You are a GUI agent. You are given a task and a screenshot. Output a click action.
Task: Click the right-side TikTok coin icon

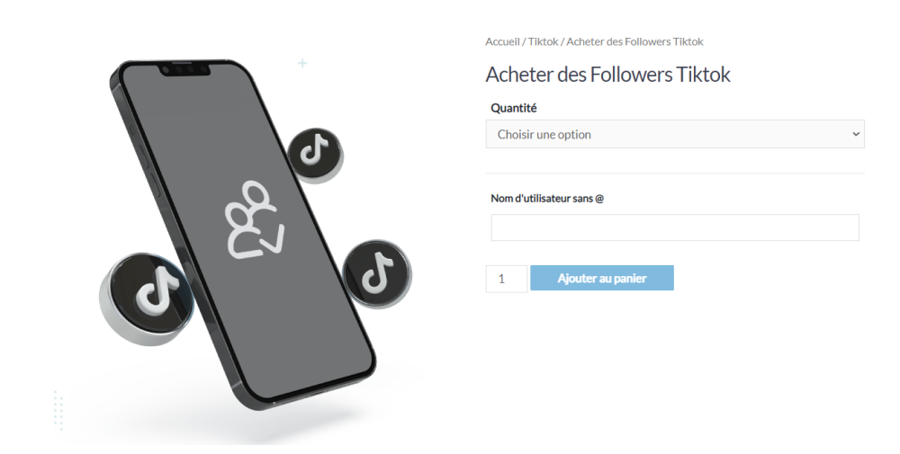(377, 273)
